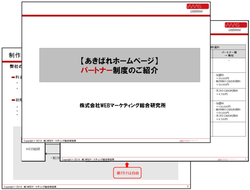Image resolution: width=250 pixels, height=190 pixels.
Task: Click the 値付けは自由 red callout box
Action: pyautogui.click(x=127, y=173)
